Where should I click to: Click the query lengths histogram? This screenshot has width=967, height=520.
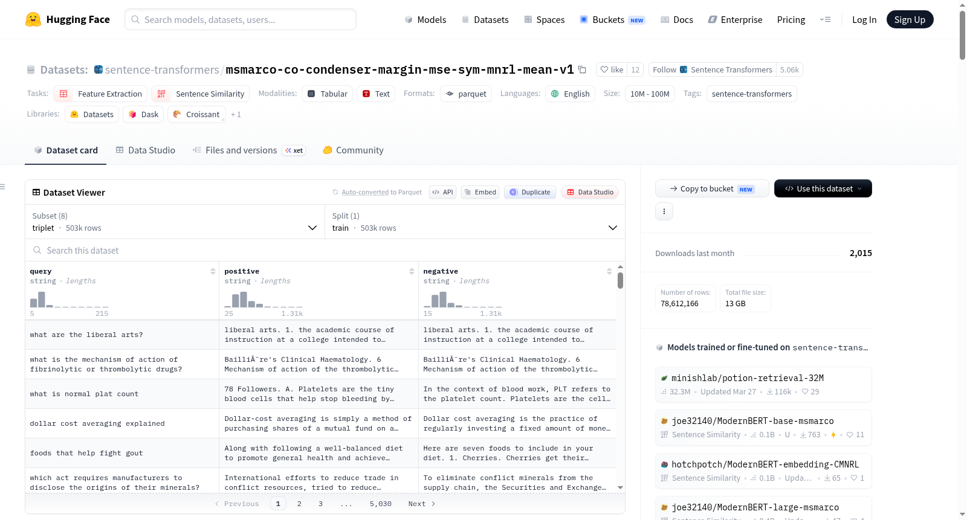[70, 300]
